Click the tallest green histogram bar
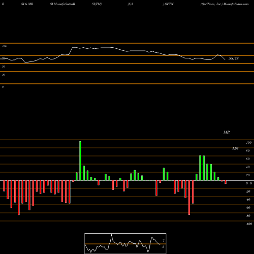The height and width of the screenshot is (254, 254). click(x=80, y=161)
